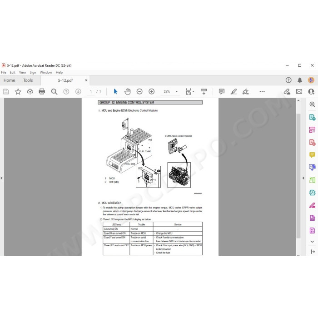The image size is (318, 318).
Task: Zoom out with minus button
Action: tap(139, 92)
